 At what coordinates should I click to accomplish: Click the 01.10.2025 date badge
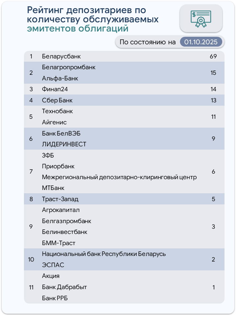point(201,42)
